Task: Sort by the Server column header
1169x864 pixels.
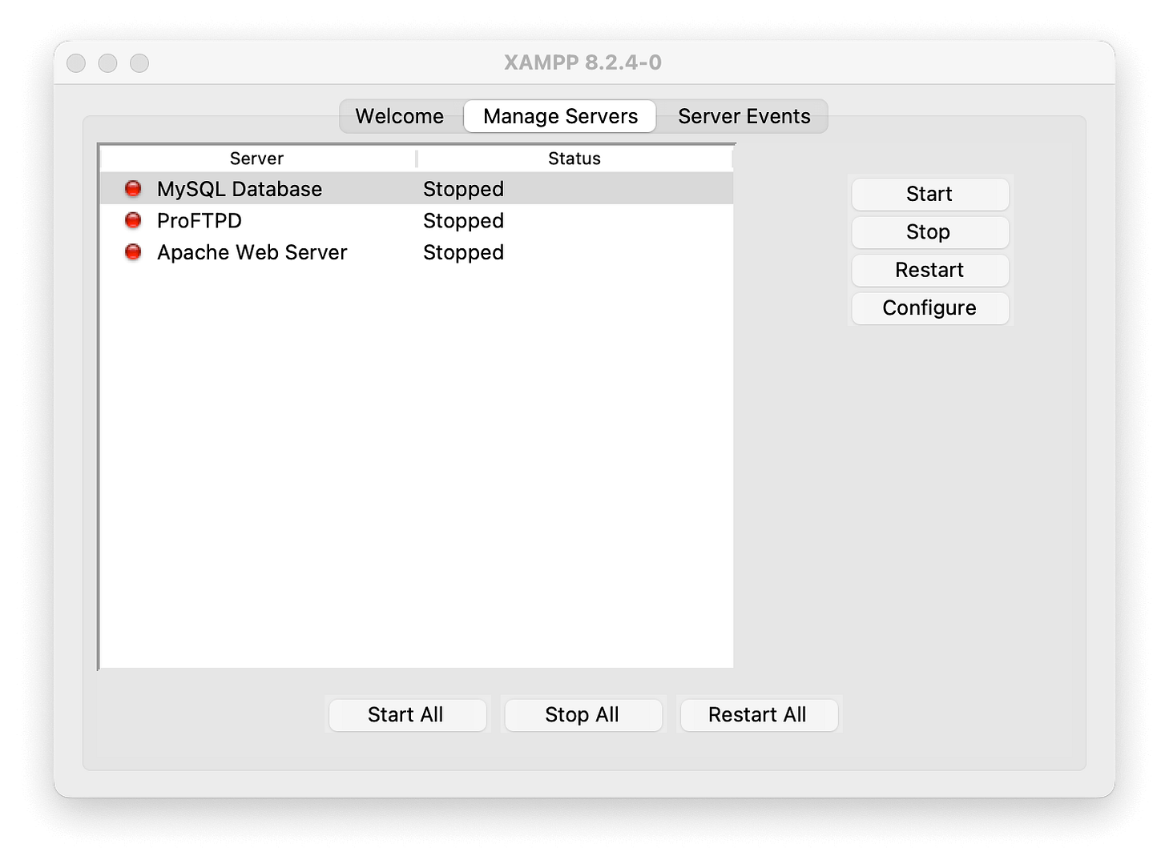Action: click(256, 158)
